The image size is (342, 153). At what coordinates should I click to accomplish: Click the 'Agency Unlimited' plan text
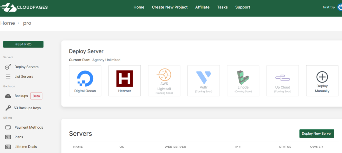click(106, 60)
